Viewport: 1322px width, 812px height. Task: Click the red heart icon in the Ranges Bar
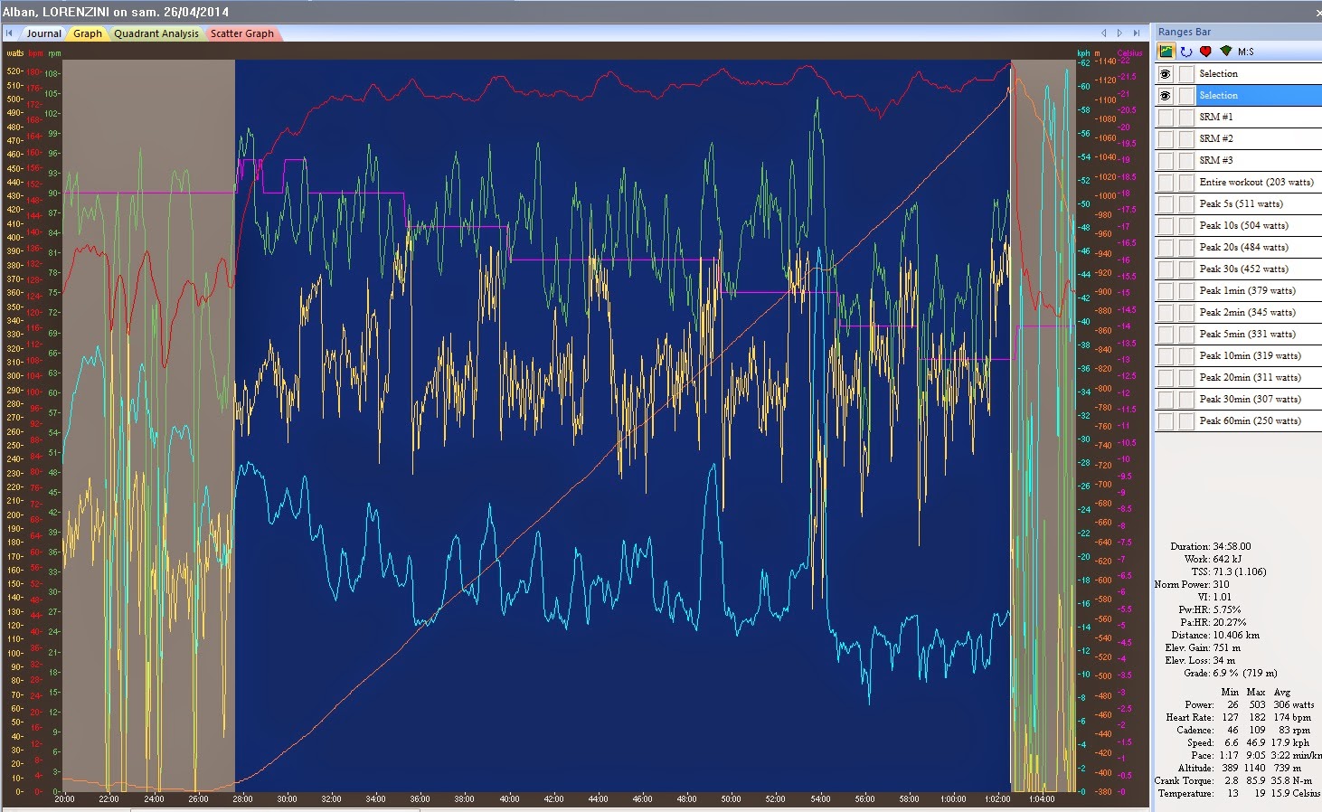coord(1205,52)
